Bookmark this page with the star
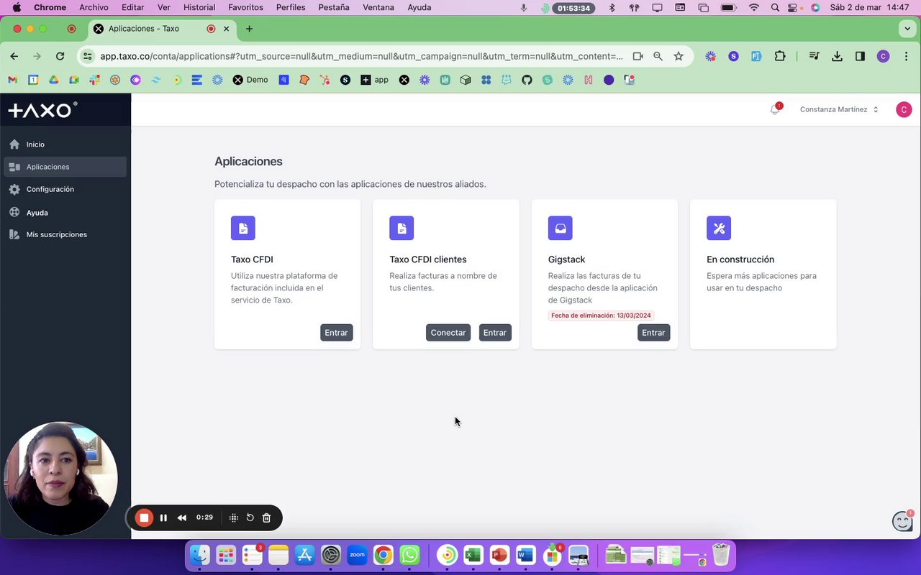 [x=678, y=56]
